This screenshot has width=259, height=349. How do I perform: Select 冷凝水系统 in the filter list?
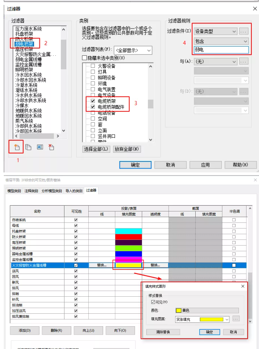pyautogui.click(x=26, y=85)
